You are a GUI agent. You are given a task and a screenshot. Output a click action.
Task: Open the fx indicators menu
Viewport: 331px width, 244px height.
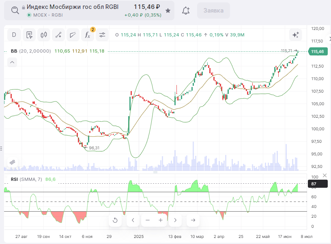click(x=87, y=35)
